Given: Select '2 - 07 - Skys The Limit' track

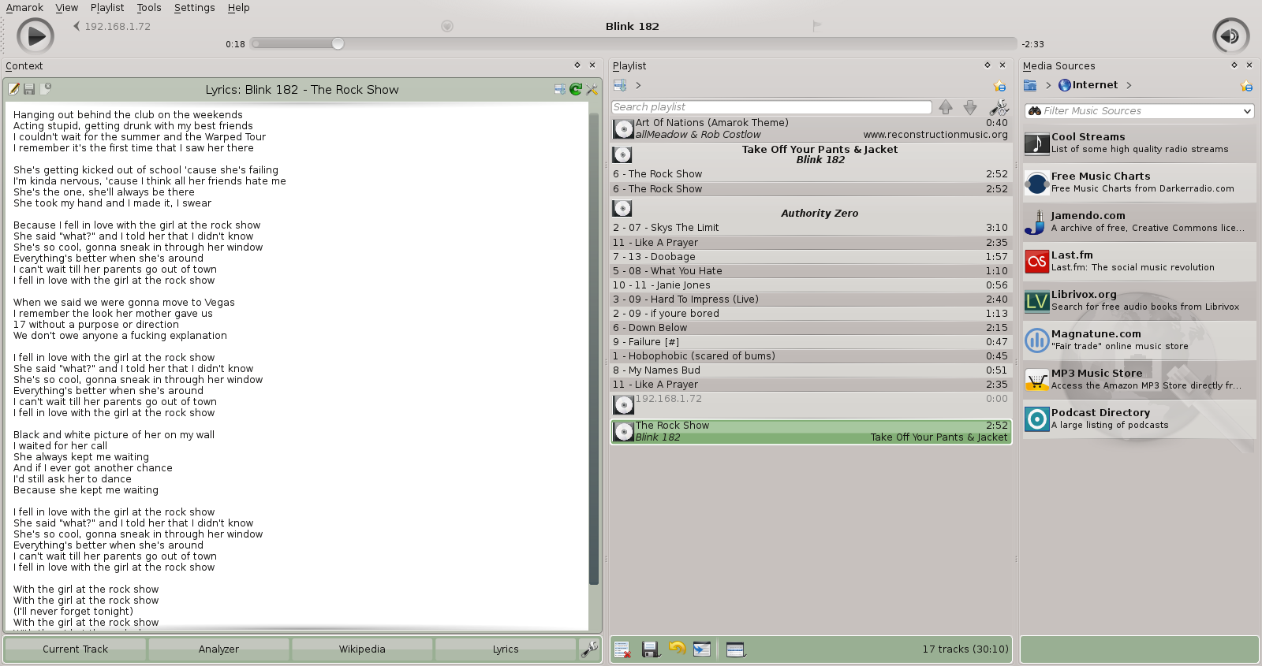Looking at the screenshot, I should 811,228.
